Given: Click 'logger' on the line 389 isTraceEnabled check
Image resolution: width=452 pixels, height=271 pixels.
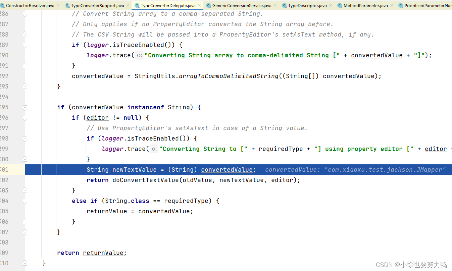Looking at the screenshot, I should click(x=98, y=45).
